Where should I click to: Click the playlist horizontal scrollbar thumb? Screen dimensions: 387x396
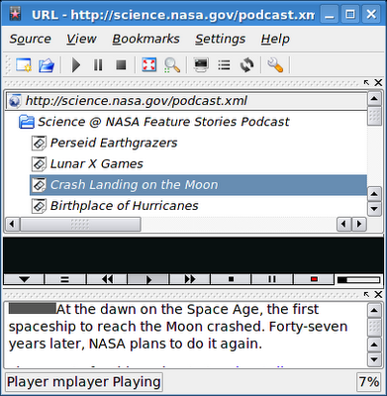tap(80, 224)
